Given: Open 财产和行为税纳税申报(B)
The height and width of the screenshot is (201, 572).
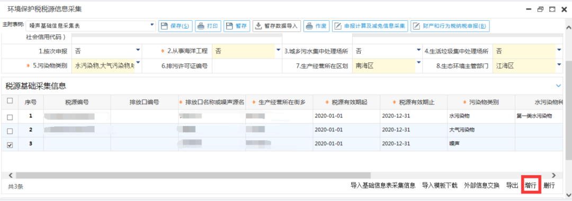Looking at the screenshot, I should tap(450, 26).
